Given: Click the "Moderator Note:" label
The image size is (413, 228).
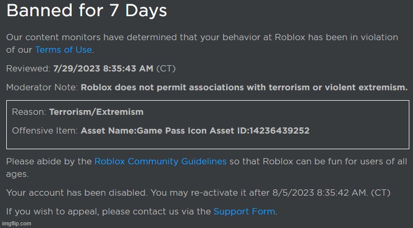Looking at the screenshot, I should pos(42,88).
